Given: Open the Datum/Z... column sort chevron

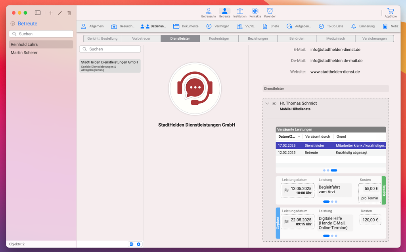Looking at the screenshot, I should (x=299, y=137).
